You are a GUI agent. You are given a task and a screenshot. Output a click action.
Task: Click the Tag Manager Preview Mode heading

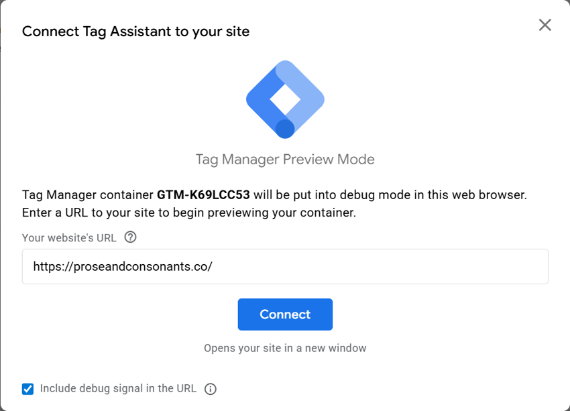coord(285,160)
